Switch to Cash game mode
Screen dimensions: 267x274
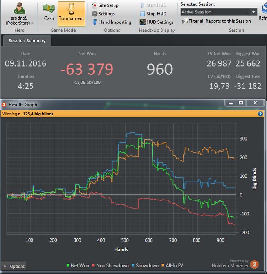(49, 13)
